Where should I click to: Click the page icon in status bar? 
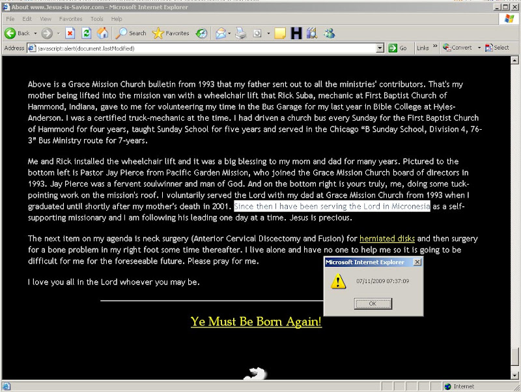point(7,386)
